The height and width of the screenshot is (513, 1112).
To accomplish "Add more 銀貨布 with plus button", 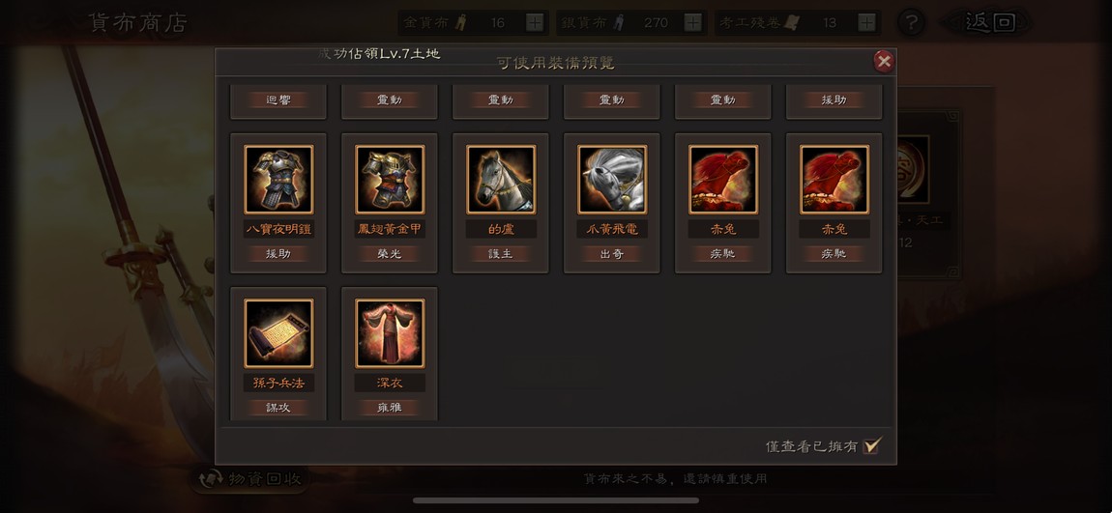I will point(693,22).
